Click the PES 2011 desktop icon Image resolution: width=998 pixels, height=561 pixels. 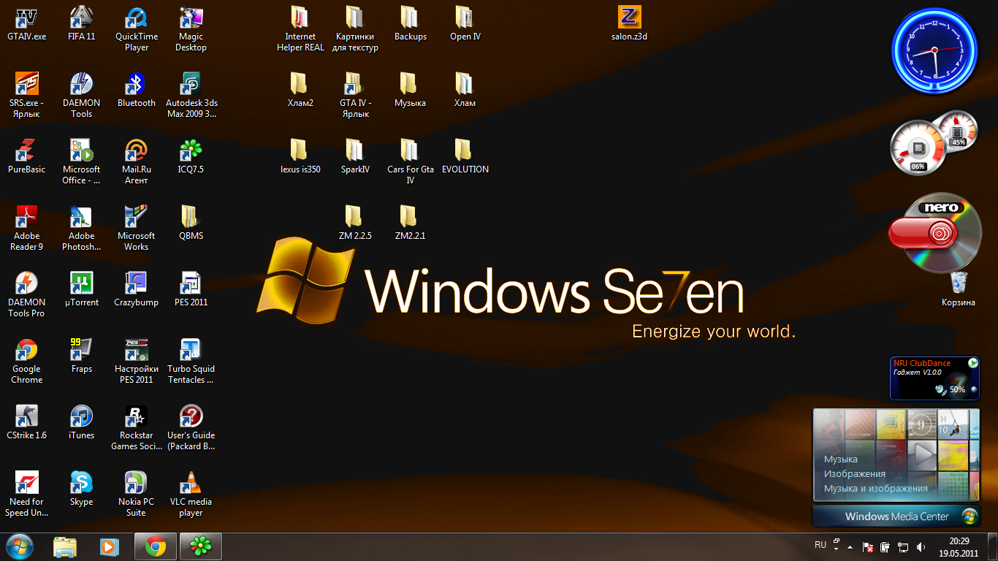(x=191, y=289)
